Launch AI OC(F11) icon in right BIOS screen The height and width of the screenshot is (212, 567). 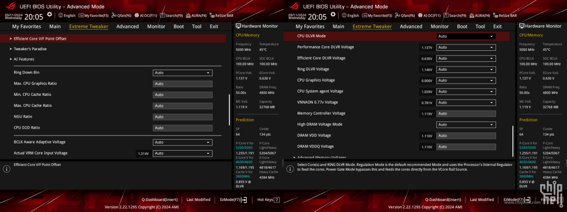click(421, 16)
